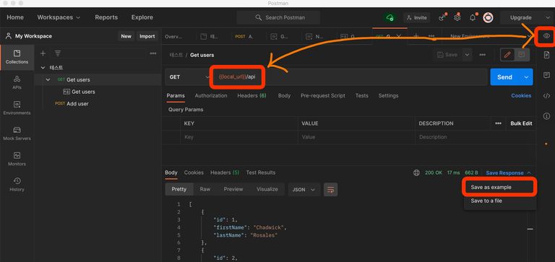Image resolution: width=555 pixels, height=262 pixels.
Task: Open the code snippet icon in the right sidebar
Action: point(546,96)
